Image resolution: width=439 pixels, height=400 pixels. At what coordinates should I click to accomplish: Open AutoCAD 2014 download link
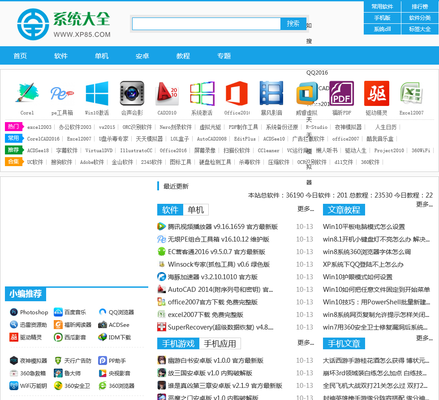(x=220, y=289)
